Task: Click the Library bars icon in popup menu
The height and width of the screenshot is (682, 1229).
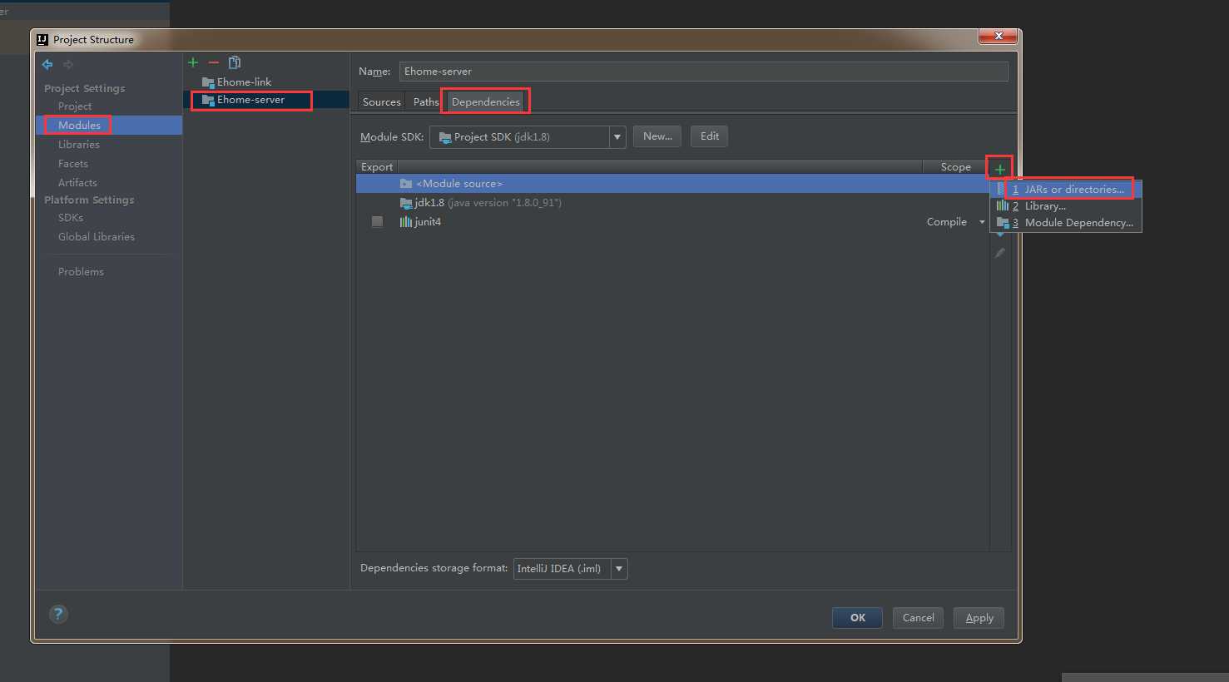Action: 1003,206
